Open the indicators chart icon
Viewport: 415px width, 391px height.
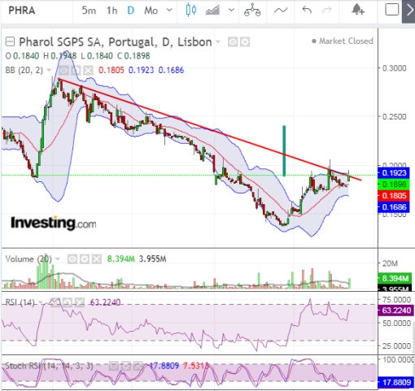(x=212, y=11)
